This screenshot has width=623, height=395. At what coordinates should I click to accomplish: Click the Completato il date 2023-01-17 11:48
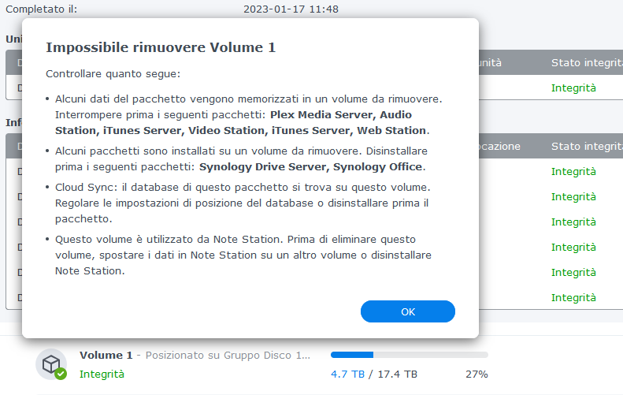(x=291, y=9)
